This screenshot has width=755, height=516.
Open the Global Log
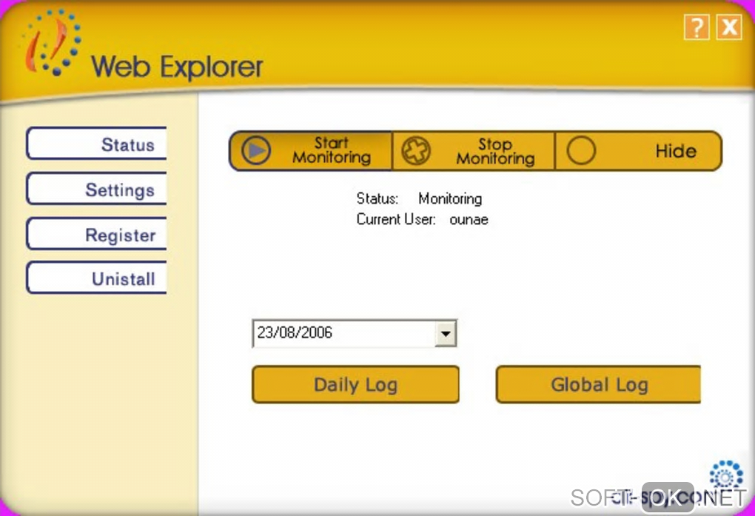coord(599,384)
